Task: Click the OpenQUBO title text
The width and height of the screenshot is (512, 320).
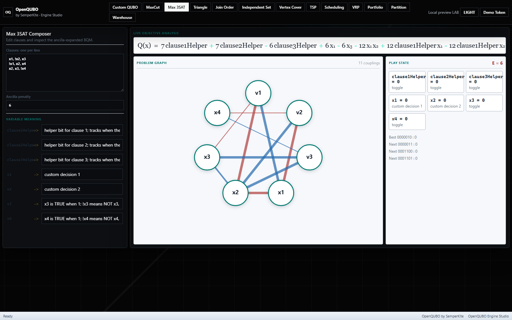Action: (x=27, y=9)
